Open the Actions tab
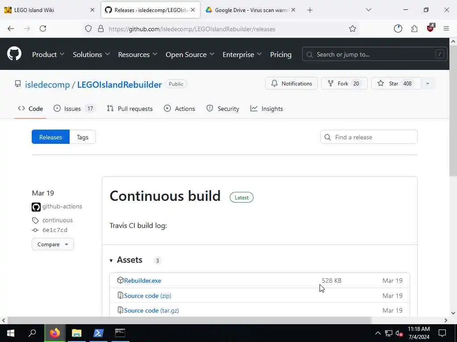 (x=179, y=109)
